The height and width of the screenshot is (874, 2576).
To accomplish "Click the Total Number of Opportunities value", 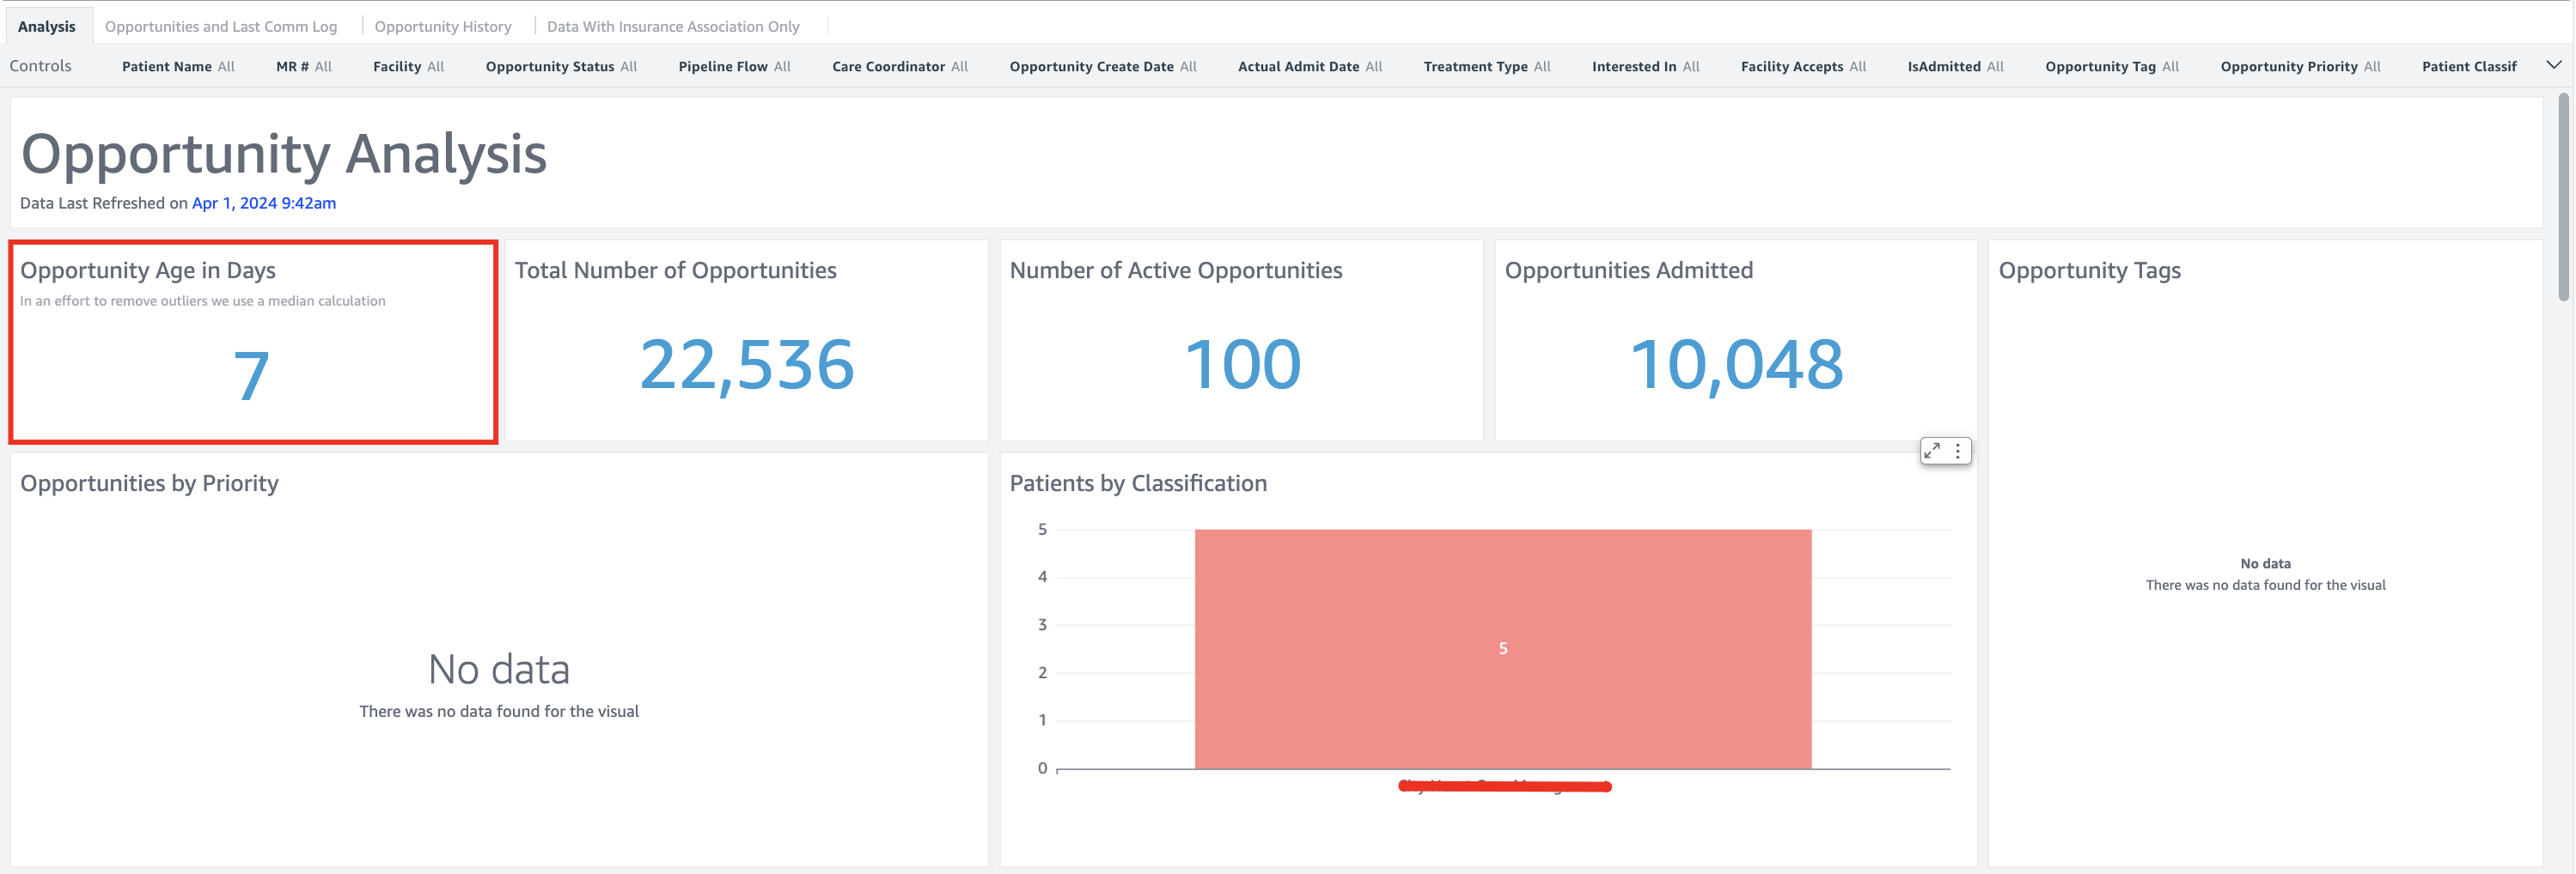I will point(746,363).
